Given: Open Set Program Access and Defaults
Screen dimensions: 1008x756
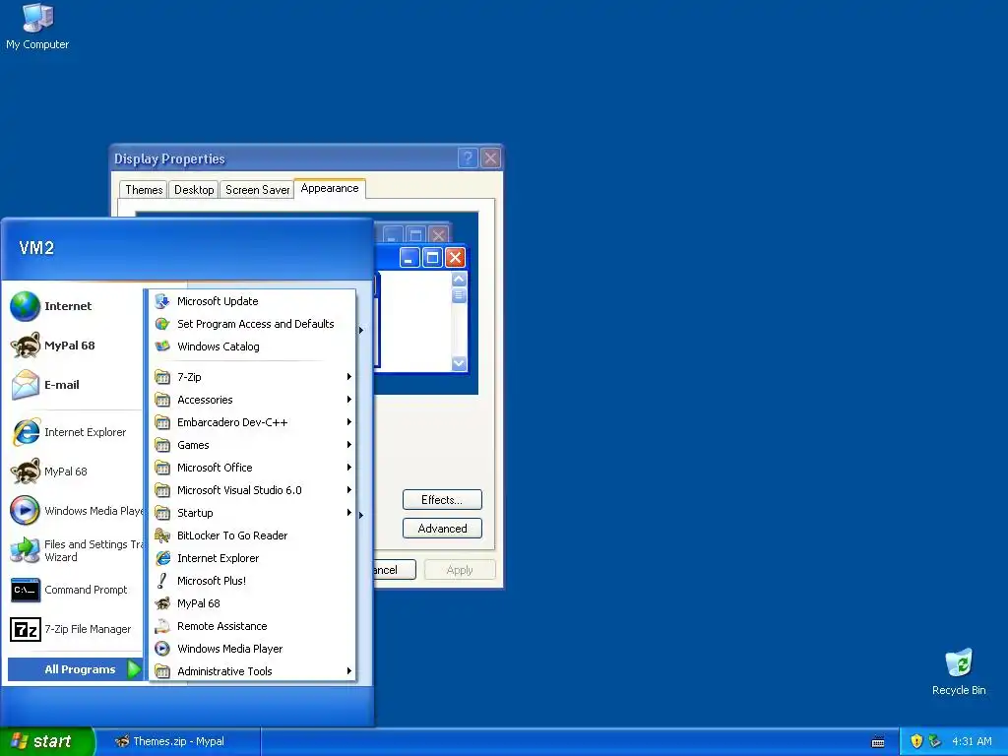Looking at the screenshot, I should [x=253, y=323].
